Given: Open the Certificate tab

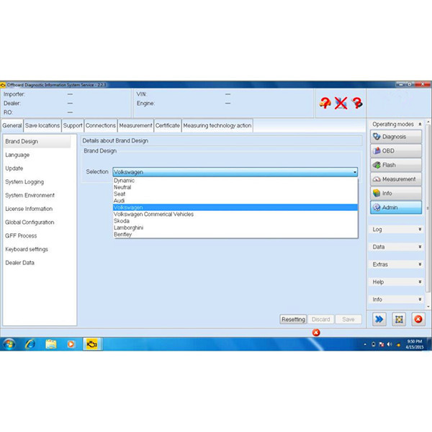Looking at the screenshot, I should coord(168,125).
